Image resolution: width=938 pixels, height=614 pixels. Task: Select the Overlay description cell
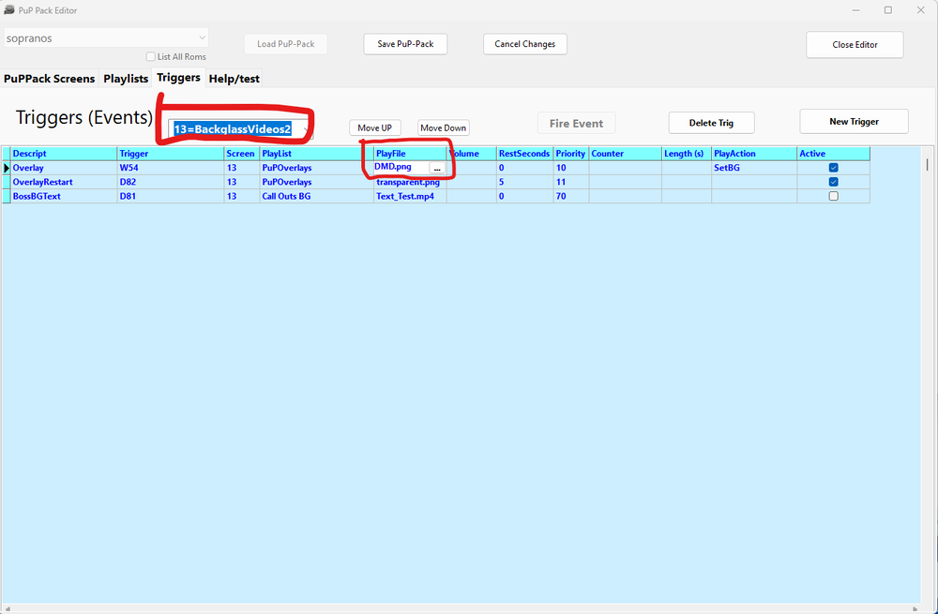pos(64,168)
